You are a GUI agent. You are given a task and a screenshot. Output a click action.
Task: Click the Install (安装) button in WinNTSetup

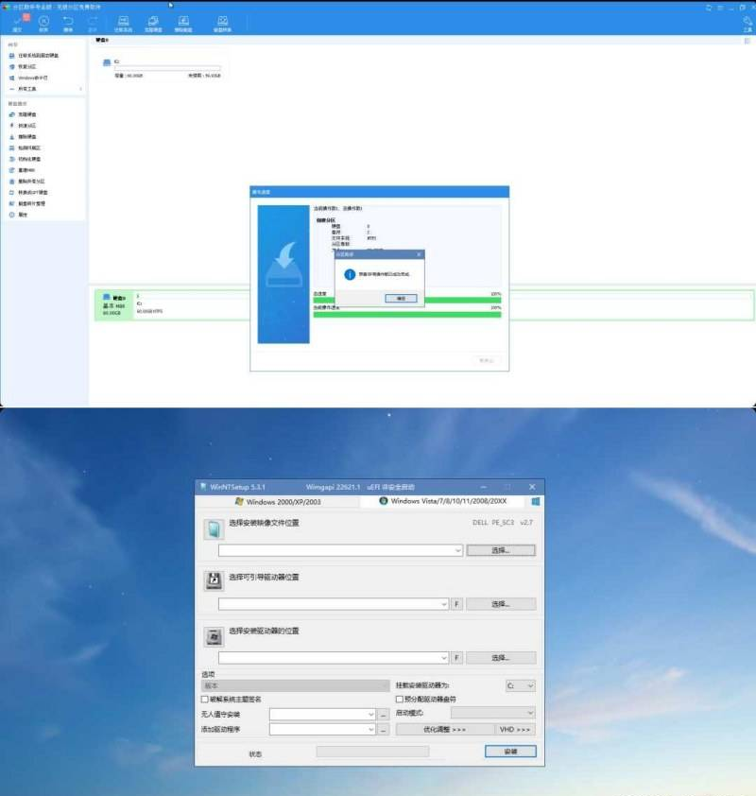point(510,752)
